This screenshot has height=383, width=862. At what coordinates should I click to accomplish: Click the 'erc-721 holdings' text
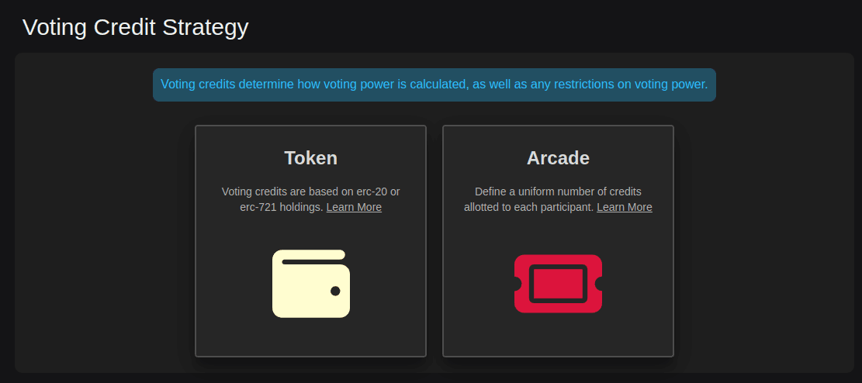pyautogui.click(x=281, y=207)
